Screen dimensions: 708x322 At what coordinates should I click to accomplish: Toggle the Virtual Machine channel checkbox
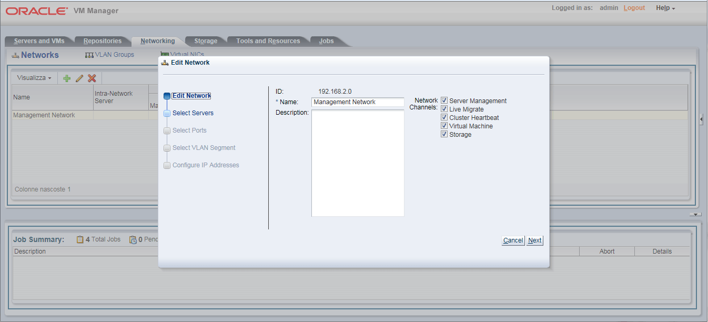(x=444, y=126)
